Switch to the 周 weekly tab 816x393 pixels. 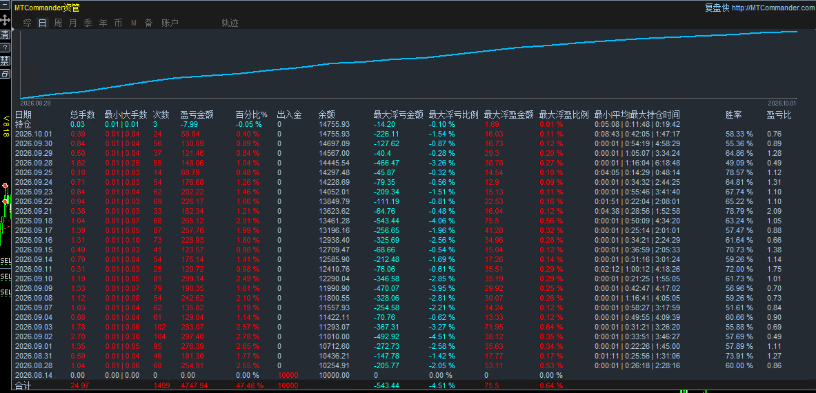tap(58, 23)
